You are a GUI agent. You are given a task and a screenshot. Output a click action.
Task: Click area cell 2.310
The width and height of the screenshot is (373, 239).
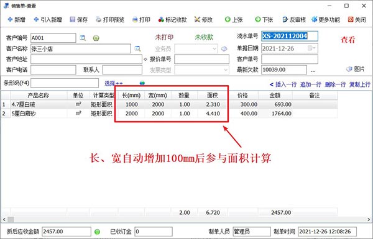tap(213, 104)
